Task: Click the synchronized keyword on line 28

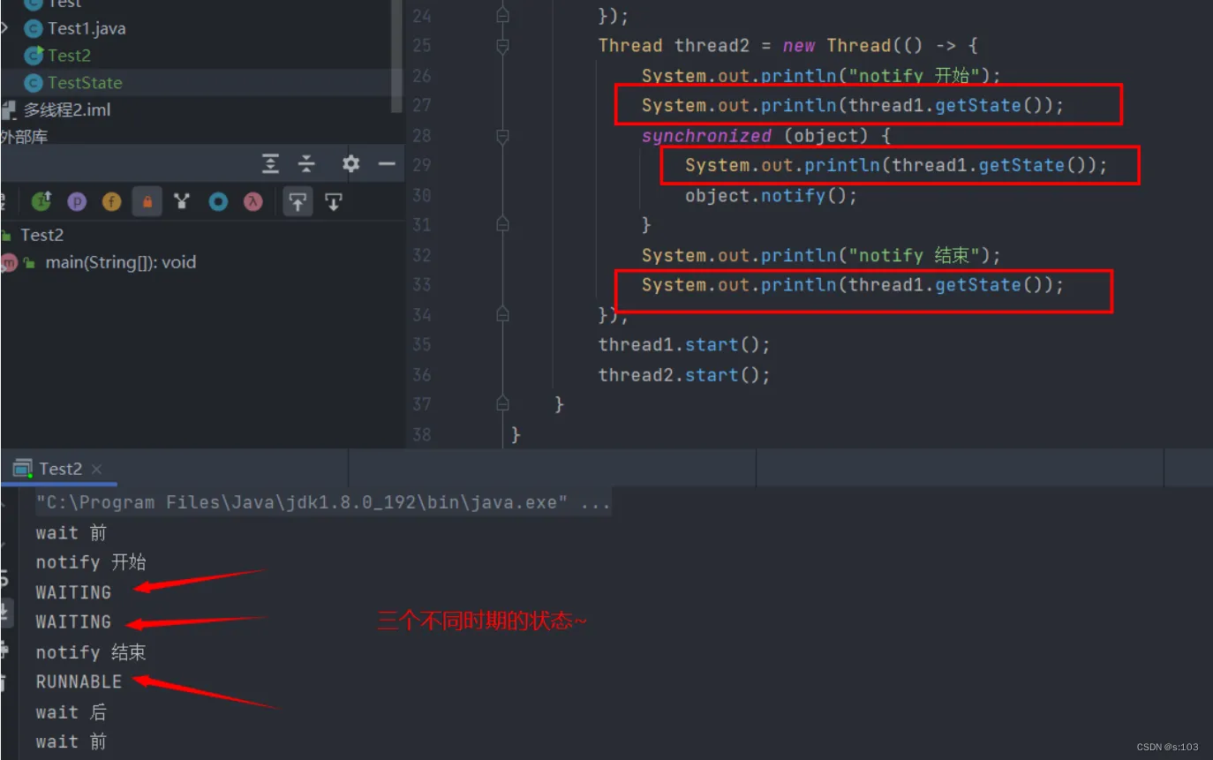Action: (706, 136)
